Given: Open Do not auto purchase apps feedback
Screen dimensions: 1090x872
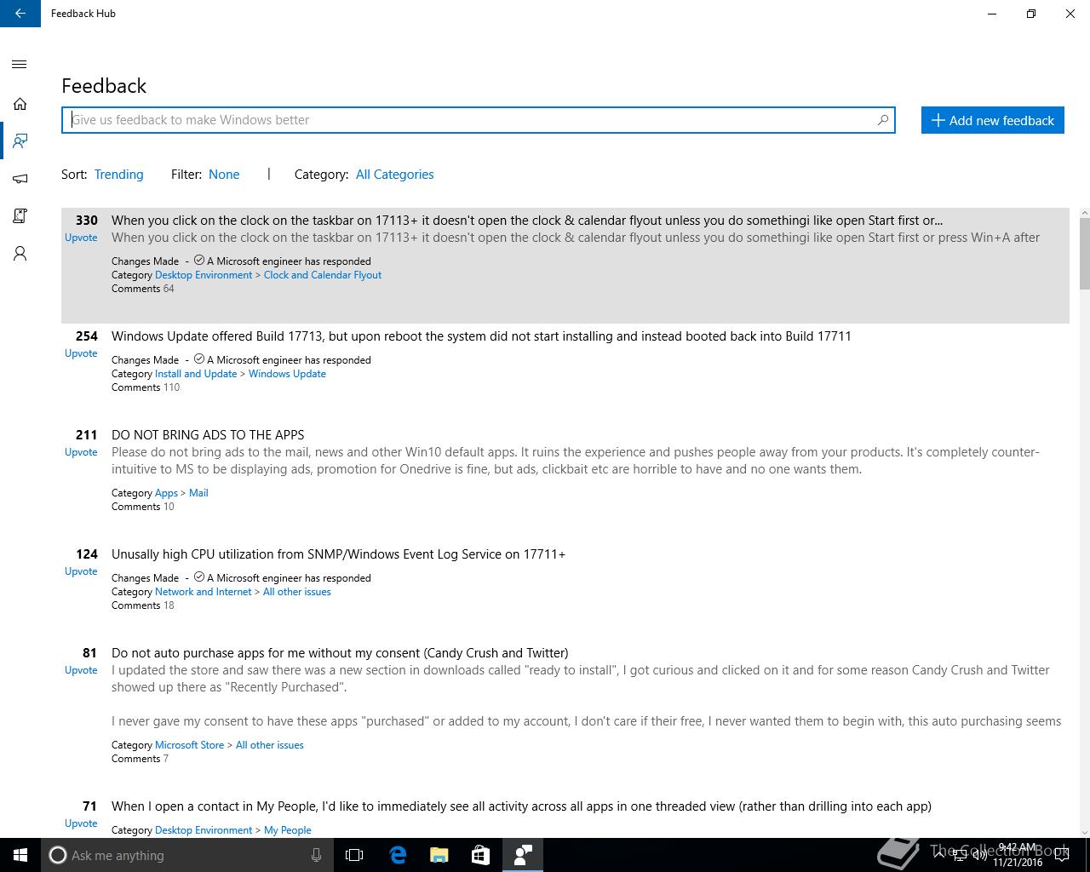Looking at the screenshot, I should (340, 653).
